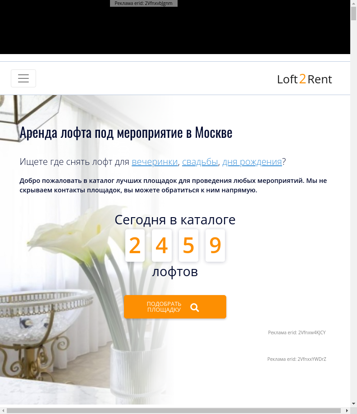Click the counter digit 4 tile
Image resolution: width=357 pixels, height=414 pixels.
(162, 245)
